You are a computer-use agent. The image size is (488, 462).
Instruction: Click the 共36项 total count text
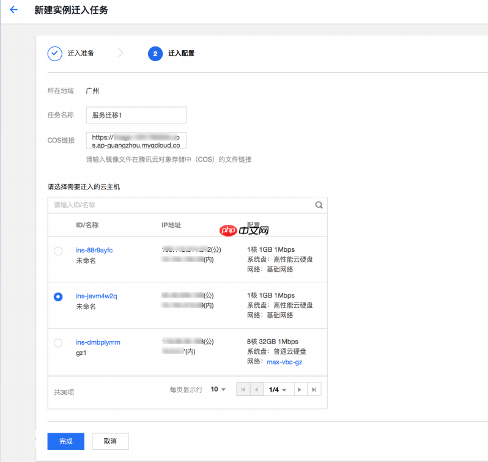[x=64, y=392]
